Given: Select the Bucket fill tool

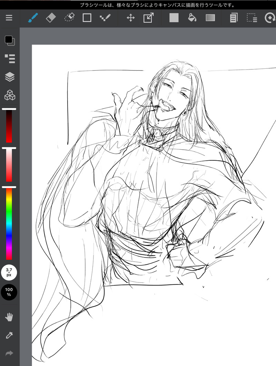Looking at the screenshot, I should tap(192, 18).
